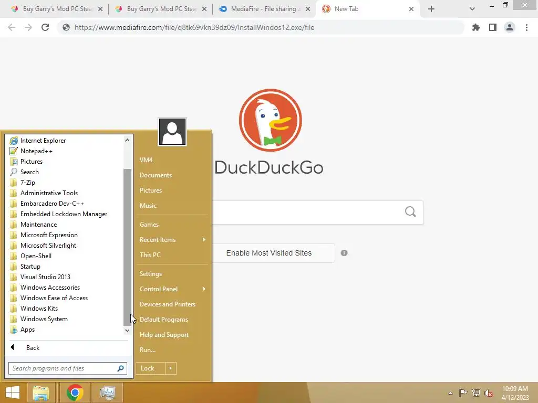Open the network tray icon
This screenshot has width=538, height=403.
[476, 393]
